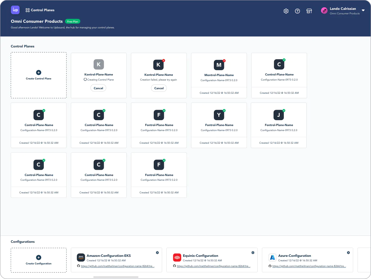Open the help question mark icon

[297, 11]
